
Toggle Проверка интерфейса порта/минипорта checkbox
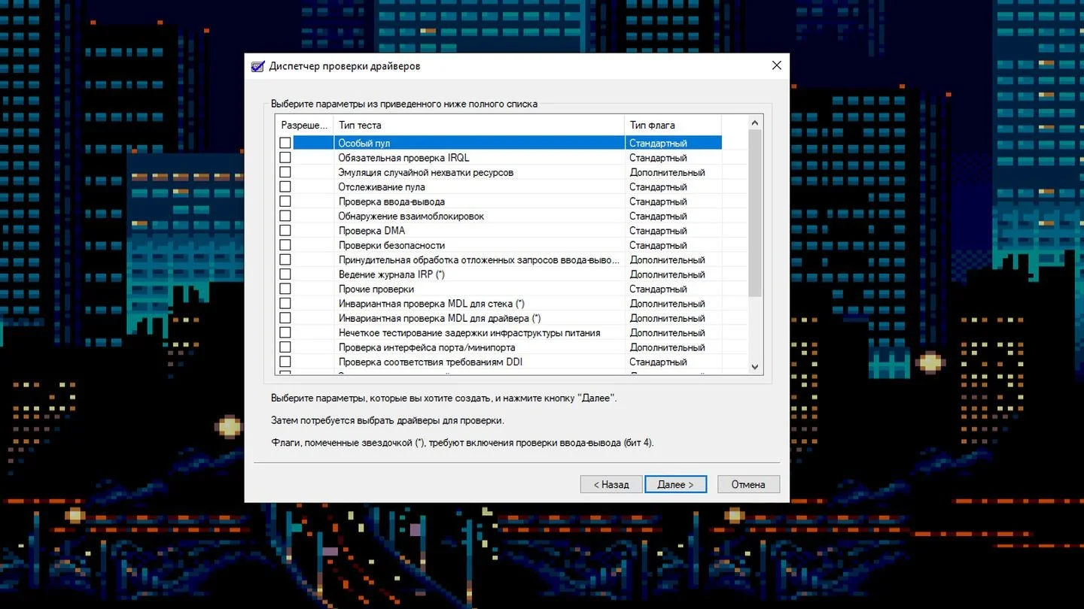click(x=285, y=347)
